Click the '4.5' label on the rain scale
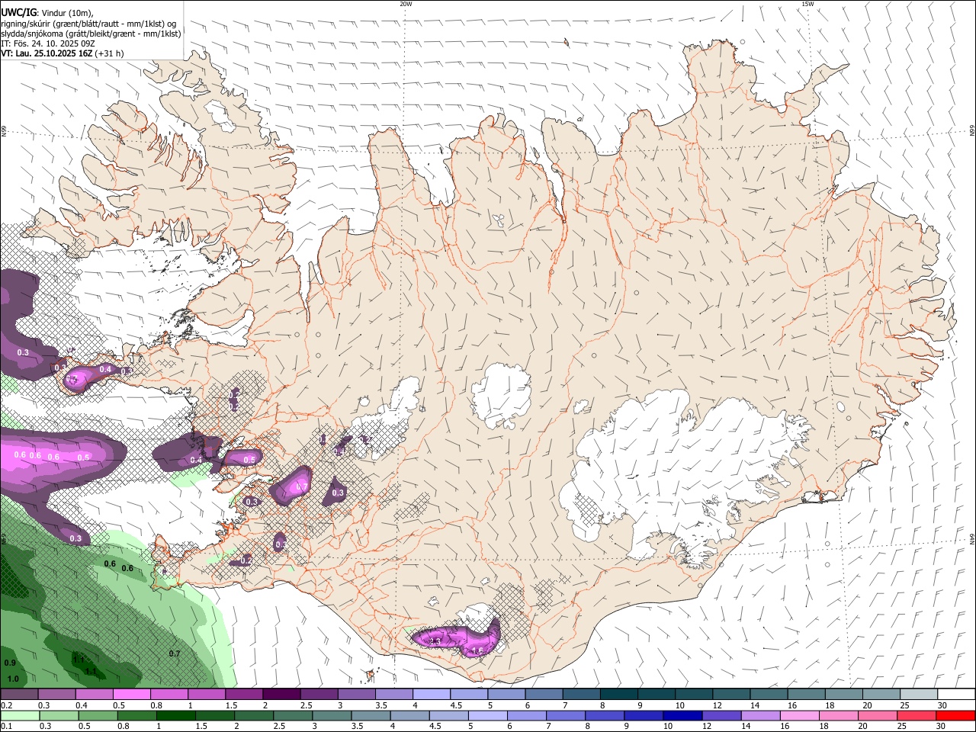Screen dimensions: 976x732 tap(435, 726)
